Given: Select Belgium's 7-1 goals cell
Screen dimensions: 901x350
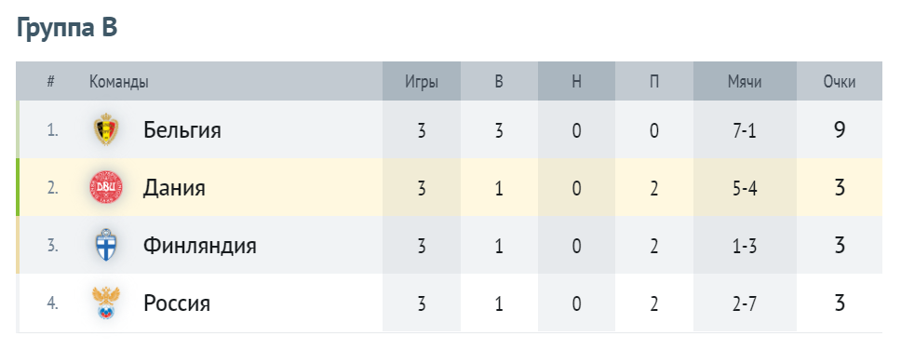Looking at the screenshot, I should pyautogui.click(x=745, y=130).
